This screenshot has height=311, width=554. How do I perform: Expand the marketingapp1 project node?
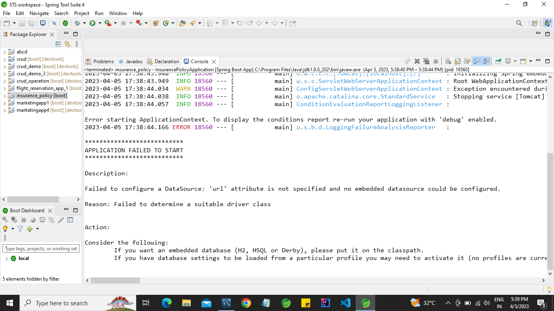[4, 103]
